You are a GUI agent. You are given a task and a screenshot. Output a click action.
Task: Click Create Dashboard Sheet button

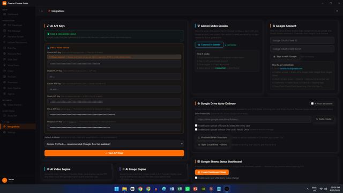(212, 172)
